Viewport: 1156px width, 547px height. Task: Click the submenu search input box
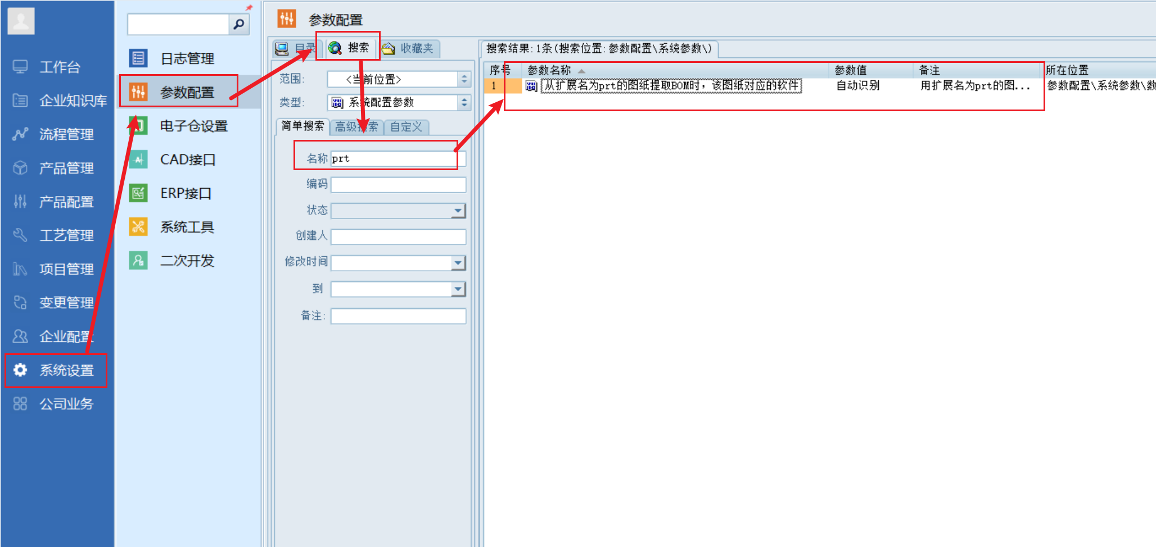(178, 24)
